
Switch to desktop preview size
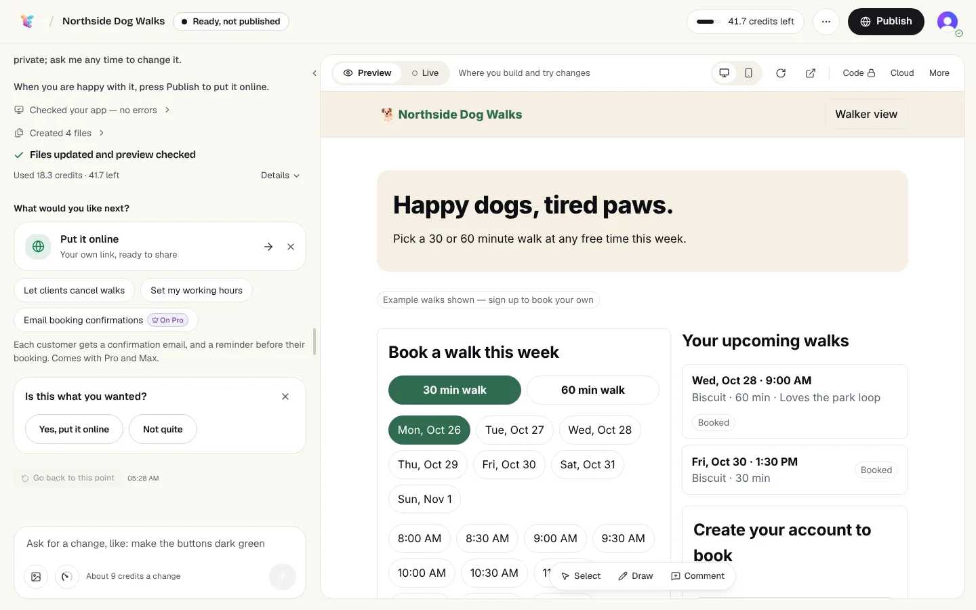tap(725, 73)
